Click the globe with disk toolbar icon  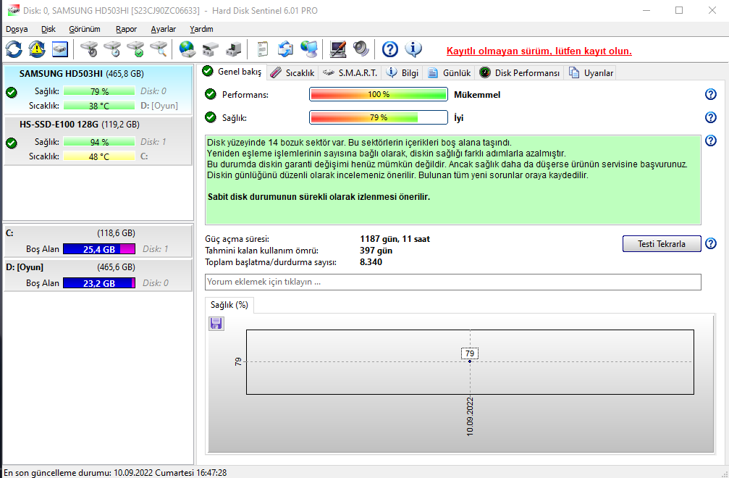point(187,49)
